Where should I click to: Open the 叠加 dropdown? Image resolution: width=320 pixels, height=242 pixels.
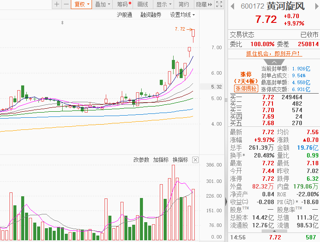click(x=102, y=4)
